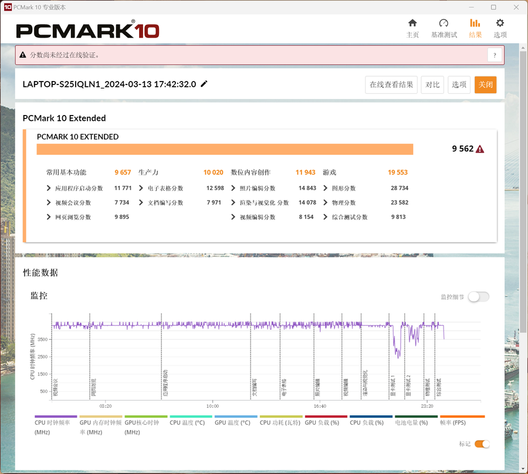Screen dimensions: 528x474
Task: Open the 选项 gear icon in the top navigation
Action: (500, 23)
